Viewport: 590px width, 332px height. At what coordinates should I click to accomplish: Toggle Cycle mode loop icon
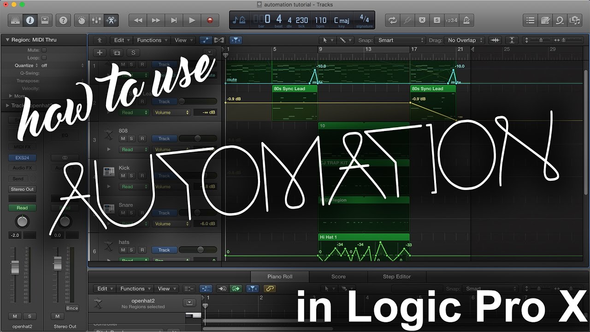(392, 20)
